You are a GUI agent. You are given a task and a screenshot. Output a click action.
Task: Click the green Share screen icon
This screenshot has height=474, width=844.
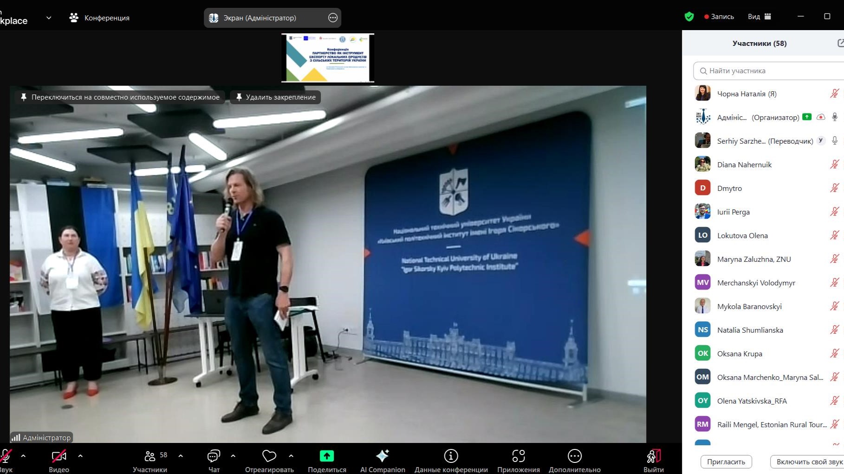(x=327, y=456)
